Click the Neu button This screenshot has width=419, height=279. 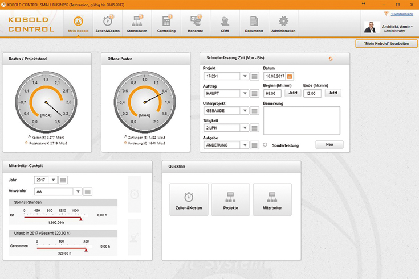329,145
